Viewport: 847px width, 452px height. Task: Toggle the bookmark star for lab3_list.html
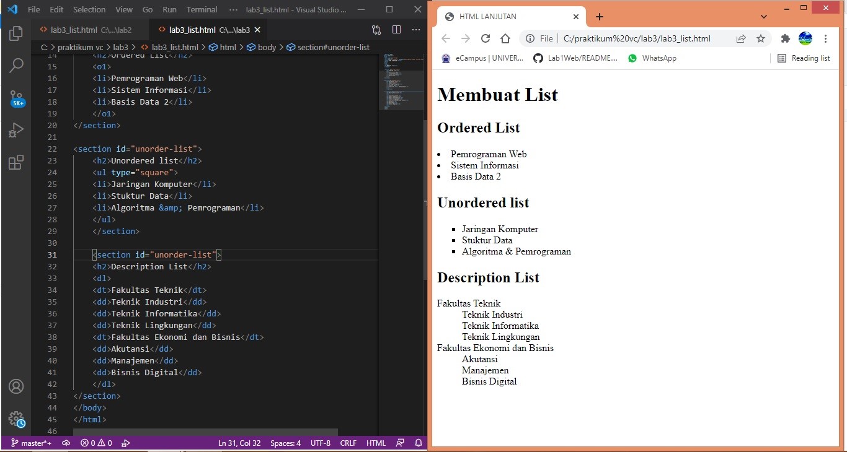pos(761,38)
